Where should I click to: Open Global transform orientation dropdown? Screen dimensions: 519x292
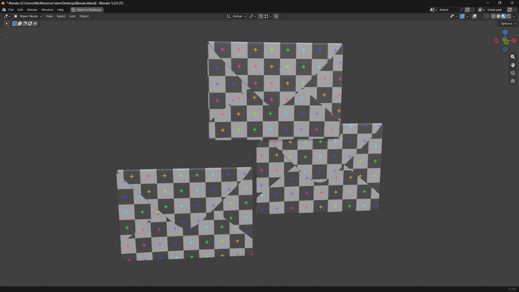point(236,16)
